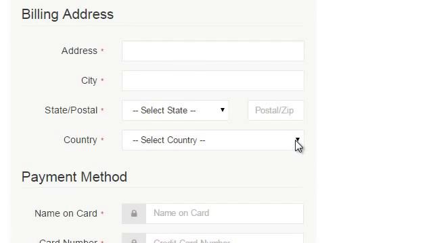Click the Card Number label
The width and height of the screenshot is (433, 243).
point(68,241)
